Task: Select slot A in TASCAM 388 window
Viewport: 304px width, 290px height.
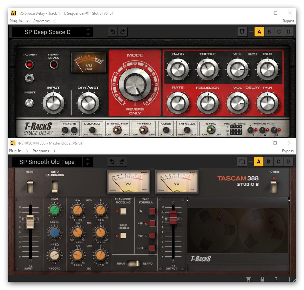Action: click(259, 162)
